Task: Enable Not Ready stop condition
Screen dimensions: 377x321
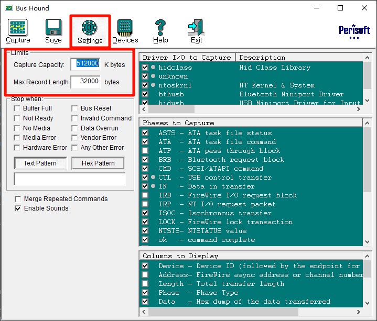Action: (x=17, y=118)
